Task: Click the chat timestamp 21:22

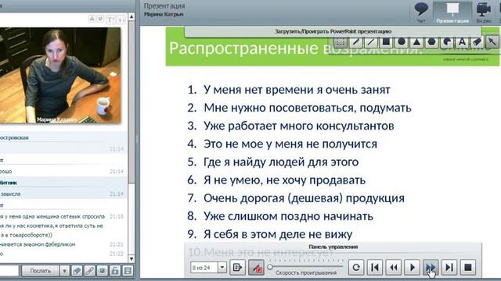Action: tap(117, 254)
